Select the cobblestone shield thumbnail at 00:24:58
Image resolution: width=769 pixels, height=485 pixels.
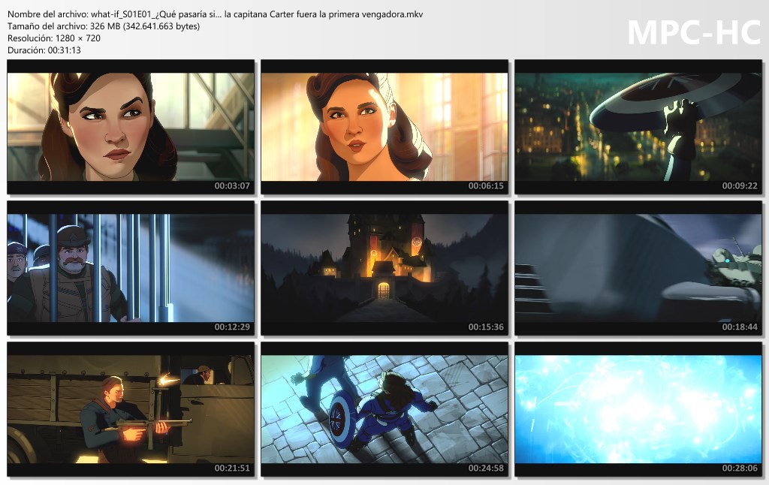[x=384, y=409]
